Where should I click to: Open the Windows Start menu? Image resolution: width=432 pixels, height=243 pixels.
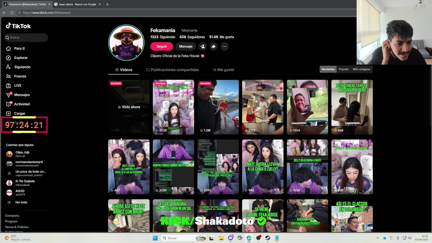pos(155,238)
